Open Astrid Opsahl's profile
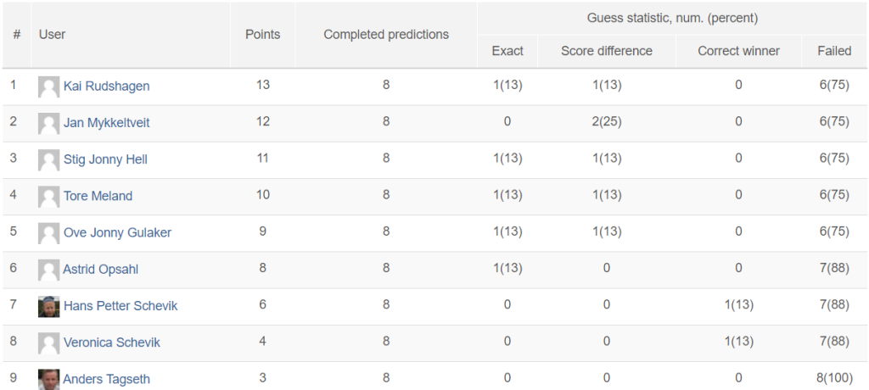869x390 pixels. [100, 270]
